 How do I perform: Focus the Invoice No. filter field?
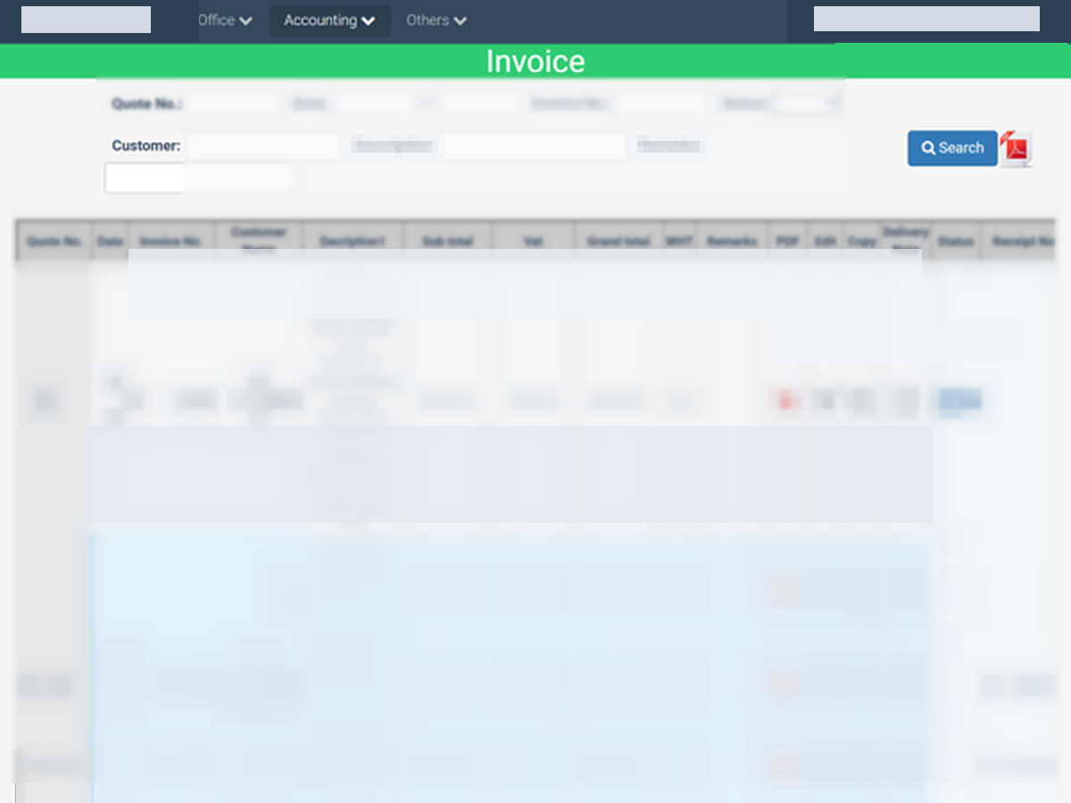661,103
